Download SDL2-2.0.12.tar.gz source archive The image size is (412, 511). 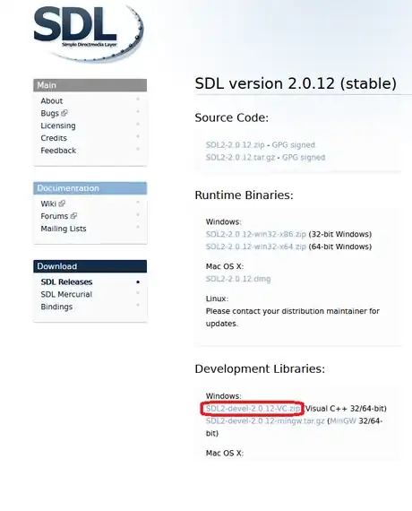[x=240, y=157]
